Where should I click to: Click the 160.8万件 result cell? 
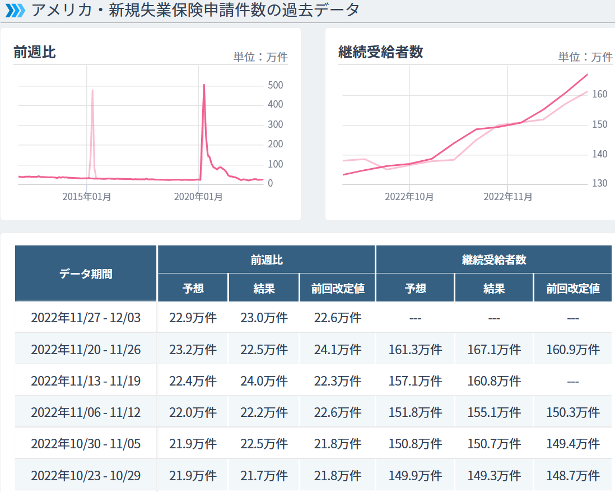coord(494,380)
